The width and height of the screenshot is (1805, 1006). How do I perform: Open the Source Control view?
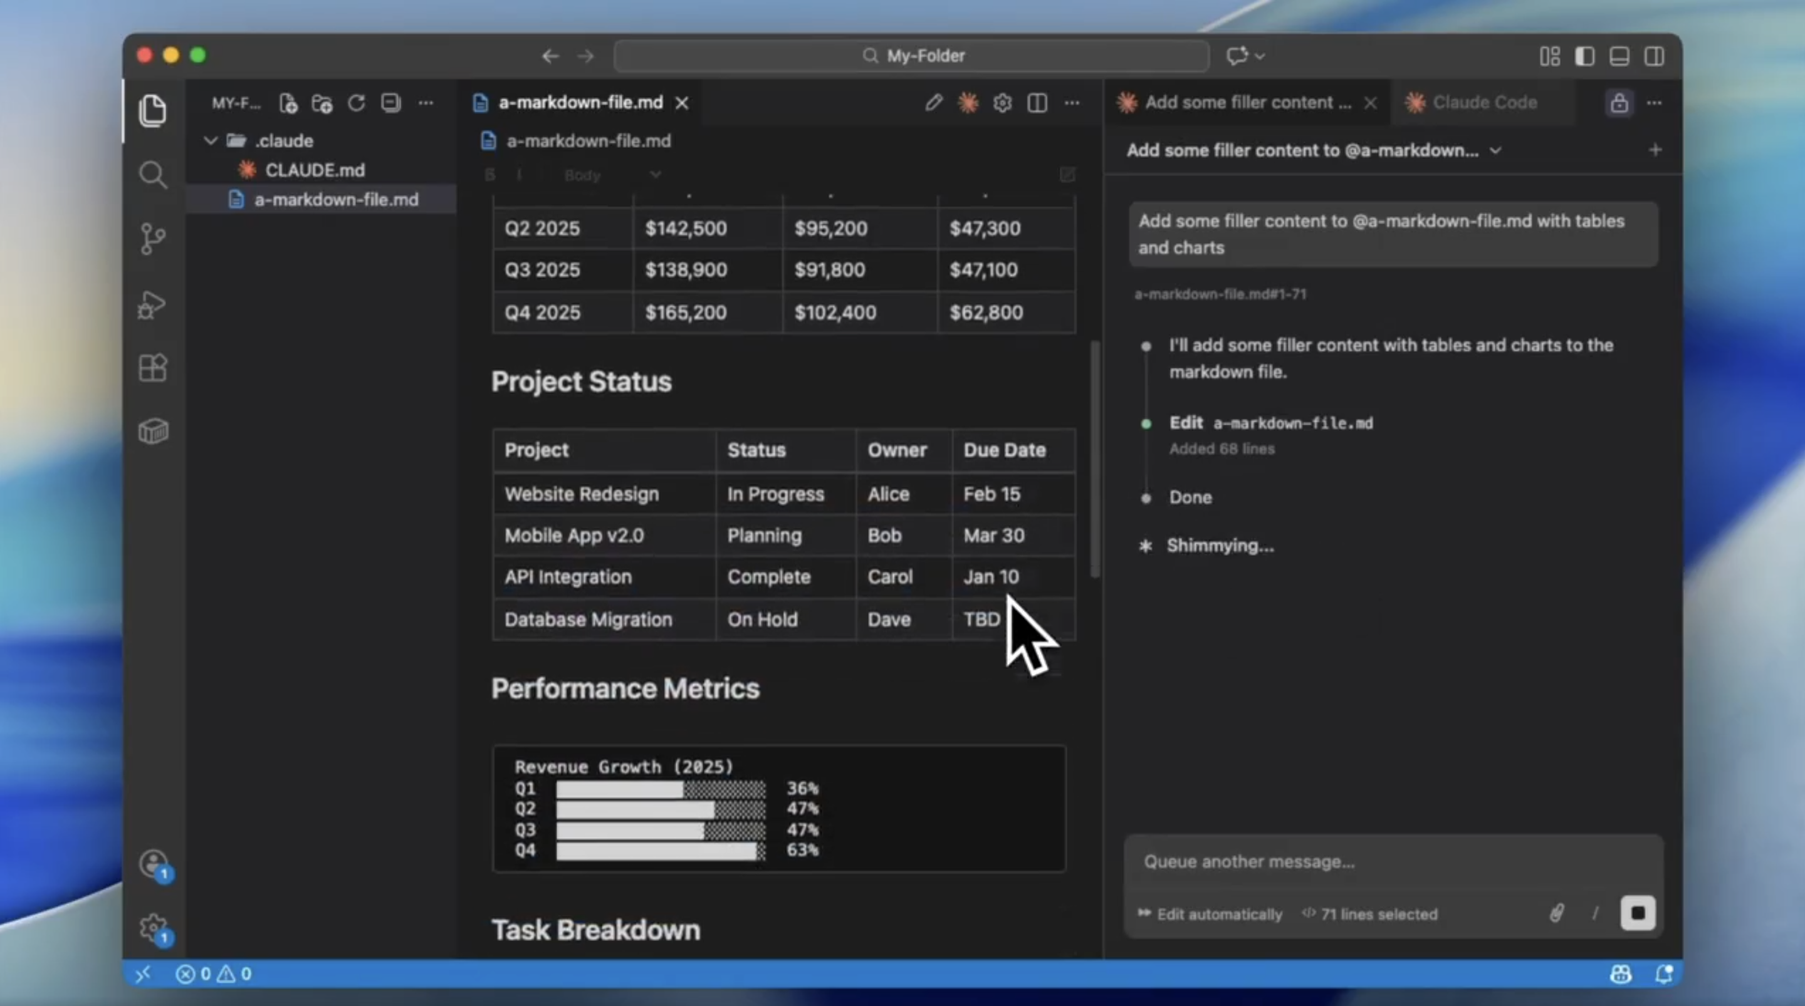point(153,239)
